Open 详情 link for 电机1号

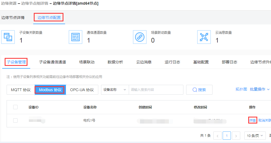pos(252,120)
